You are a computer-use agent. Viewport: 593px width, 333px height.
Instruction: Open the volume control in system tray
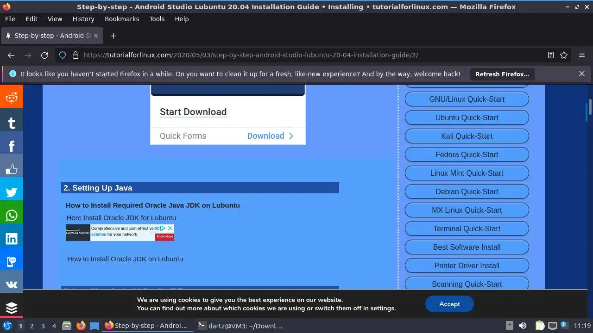[523, 326]
